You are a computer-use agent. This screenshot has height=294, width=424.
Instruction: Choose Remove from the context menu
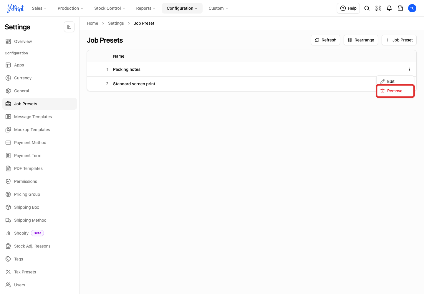[395, 91]
